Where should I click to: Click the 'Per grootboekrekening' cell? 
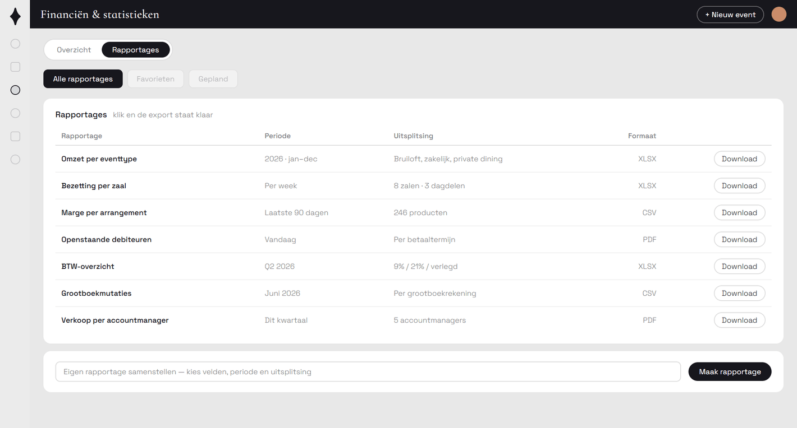[435, 294]
